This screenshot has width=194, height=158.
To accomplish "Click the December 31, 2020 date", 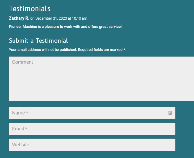I will [51, 18].
